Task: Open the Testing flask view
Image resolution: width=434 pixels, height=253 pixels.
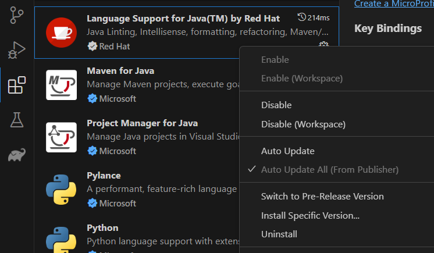Action: (17, 120)
